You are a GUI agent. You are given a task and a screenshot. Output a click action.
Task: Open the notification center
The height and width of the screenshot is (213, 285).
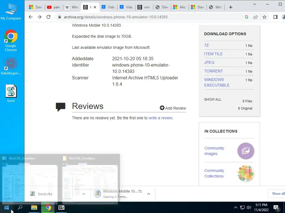(276, 208)
